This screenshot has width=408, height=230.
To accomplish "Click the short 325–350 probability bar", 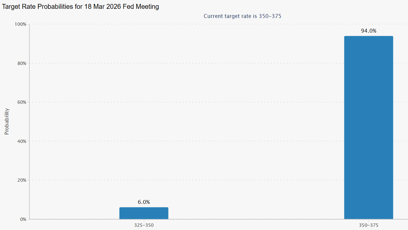I will (144, 213).
